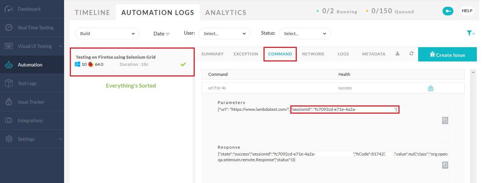This screenshot has width=484, height=183.
Task: Open the Status Select dropdown
Action: click(305, 34)
